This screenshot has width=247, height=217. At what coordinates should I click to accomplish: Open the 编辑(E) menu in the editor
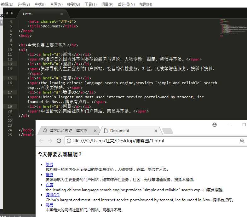[x=7, y=4]
